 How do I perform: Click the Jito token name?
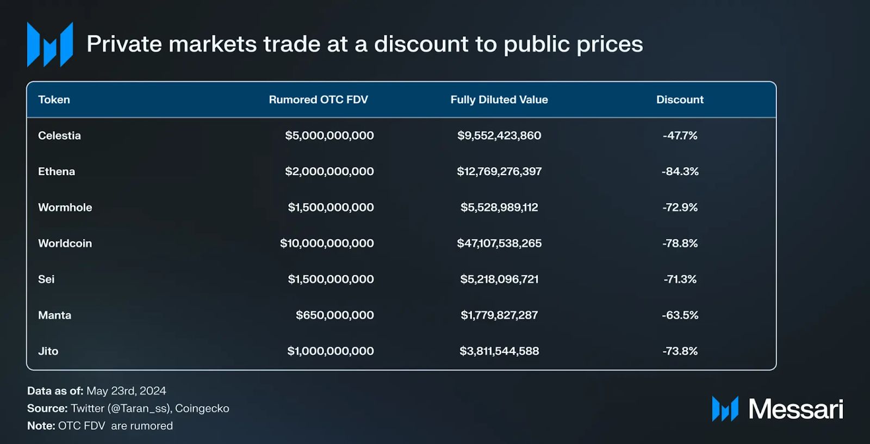(x=48, y=351)
